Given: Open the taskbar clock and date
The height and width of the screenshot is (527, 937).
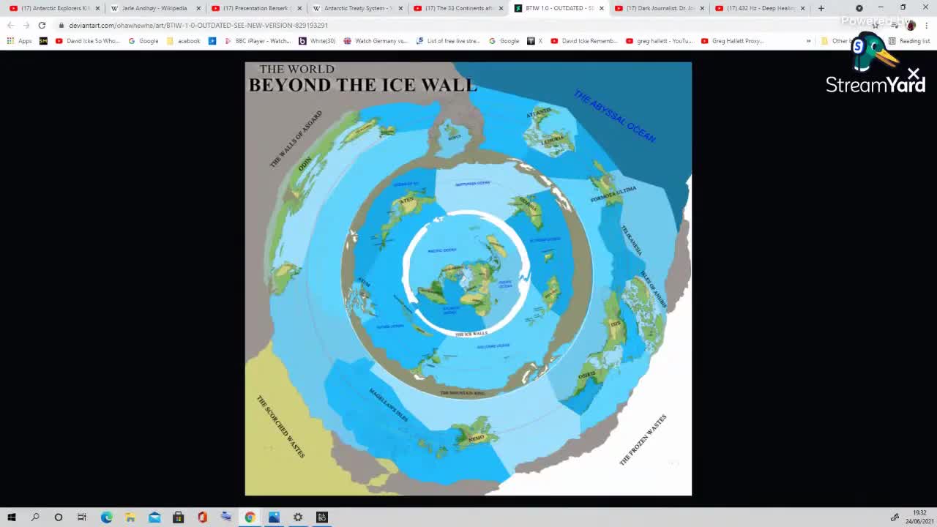Looking at the screenshot, I should [919, 517].
